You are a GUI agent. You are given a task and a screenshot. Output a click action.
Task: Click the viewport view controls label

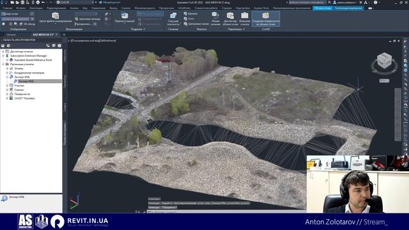pos(92,41)
